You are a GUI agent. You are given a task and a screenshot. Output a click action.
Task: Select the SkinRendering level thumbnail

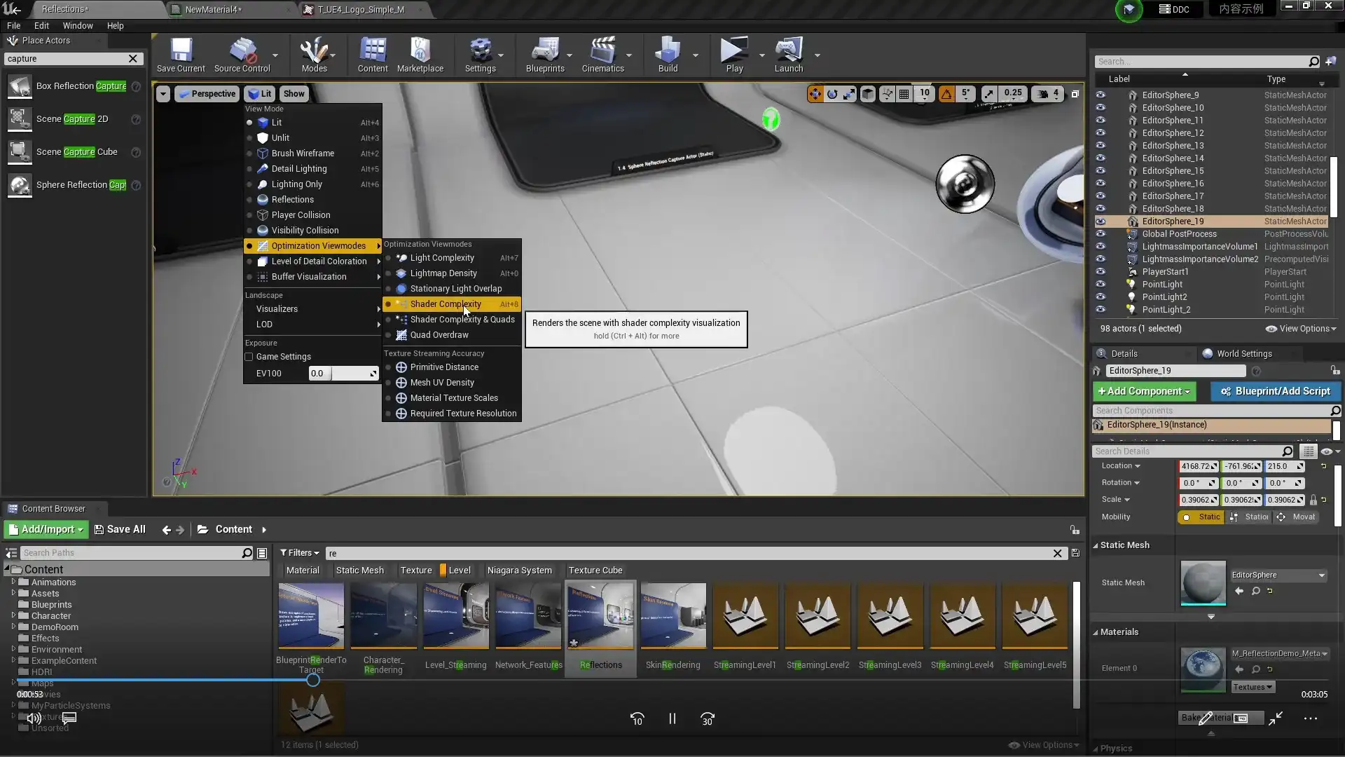672,617
